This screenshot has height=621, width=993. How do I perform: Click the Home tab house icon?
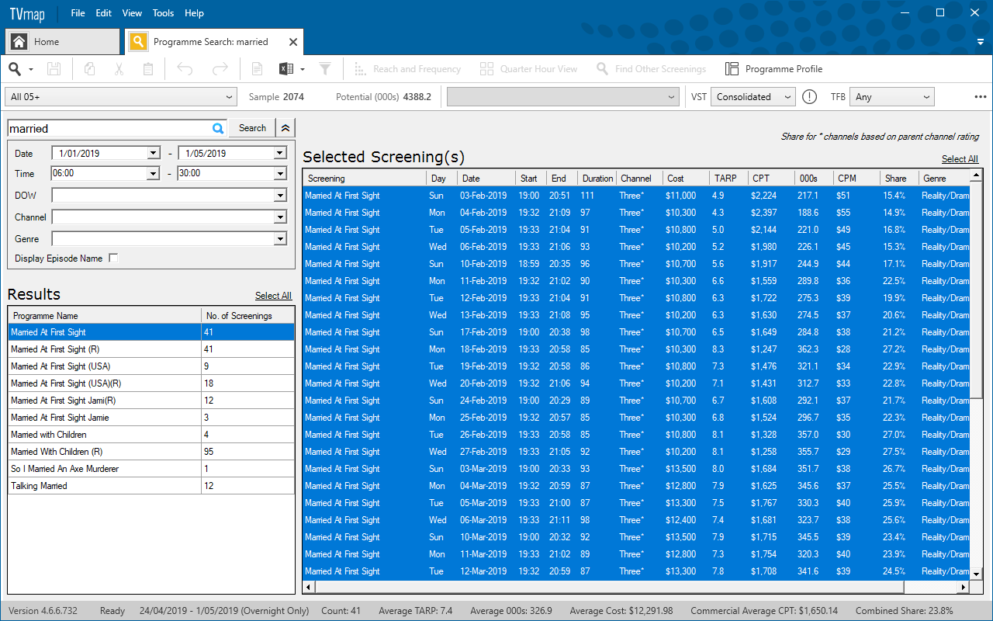coord(19,42)
